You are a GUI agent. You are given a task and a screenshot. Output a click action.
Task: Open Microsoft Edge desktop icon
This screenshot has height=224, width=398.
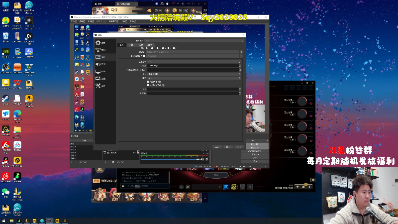coord(17,115)
